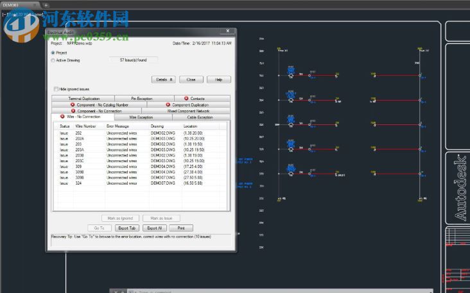
Task: Select the Active Drawing radio button
Action: point(53,60)
